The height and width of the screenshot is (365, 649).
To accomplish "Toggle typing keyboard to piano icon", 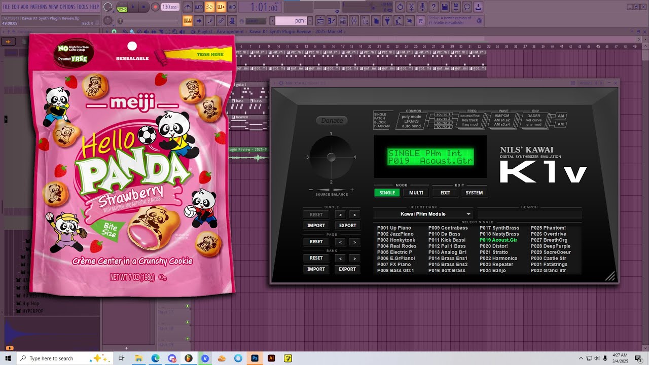I will tap(188, 21).
